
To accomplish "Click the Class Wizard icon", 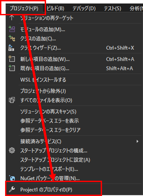I will [11, 48].
